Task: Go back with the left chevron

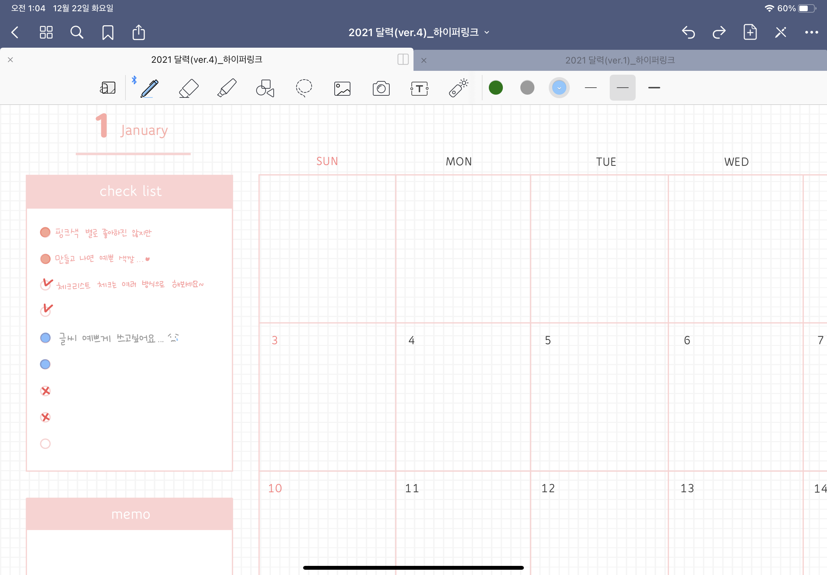Action: tap(15, 32)
